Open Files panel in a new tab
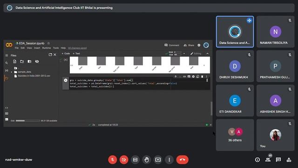This screenshot has height=168, width=298. [50, 55]
